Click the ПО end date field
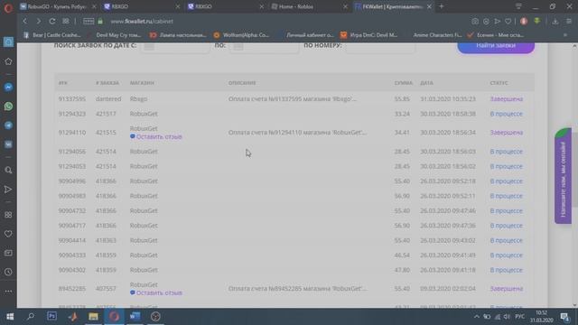This screenshot has width=578, height=325. coord(264,48)
